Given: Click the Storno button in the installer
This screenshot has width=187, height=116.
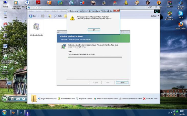Looking at the screenshot, I should tap(122, 83).
